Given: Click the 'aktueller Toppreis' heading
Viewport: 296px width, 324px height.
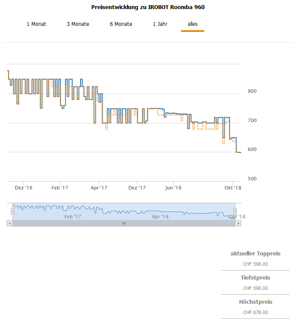Looking at the screenshot, I should point(255,254).
